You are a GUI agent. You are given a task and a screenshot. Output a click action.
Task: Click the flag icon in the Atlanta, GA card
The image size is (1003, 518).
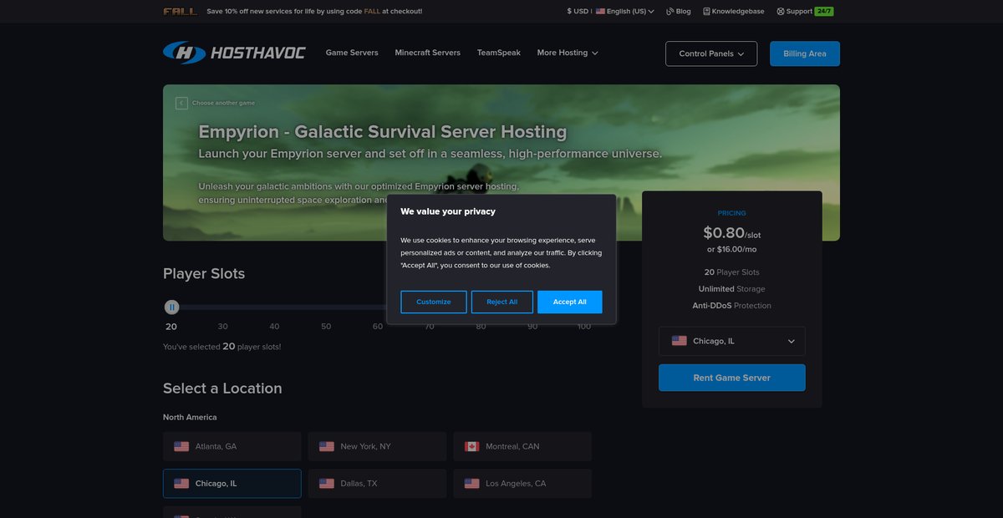181,446
